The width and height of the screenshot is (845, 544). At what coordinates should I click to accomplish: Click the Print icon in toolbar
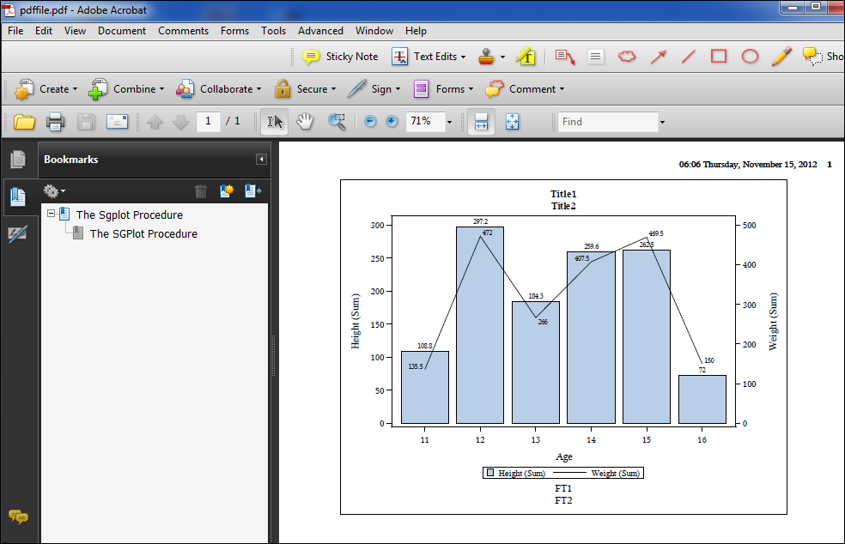pyautogui.click(x=56, y=122)
